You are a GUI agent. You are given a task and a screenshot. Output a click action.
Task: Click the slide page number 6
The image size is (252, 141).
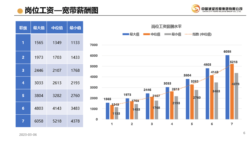[244, 133]
